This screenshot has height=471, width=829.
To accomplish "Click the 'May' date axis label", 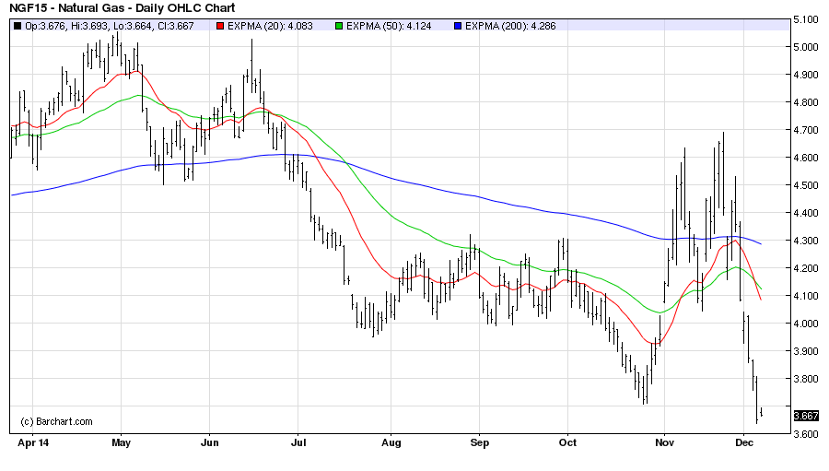I will (x=121, y=442).
